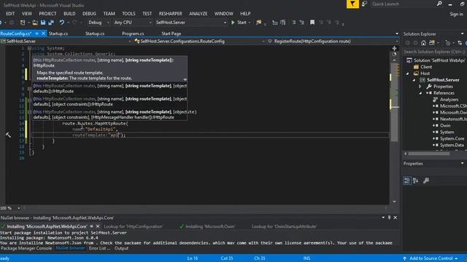Open the Solution Explorer window options dropdown

[x=462, y=34]
